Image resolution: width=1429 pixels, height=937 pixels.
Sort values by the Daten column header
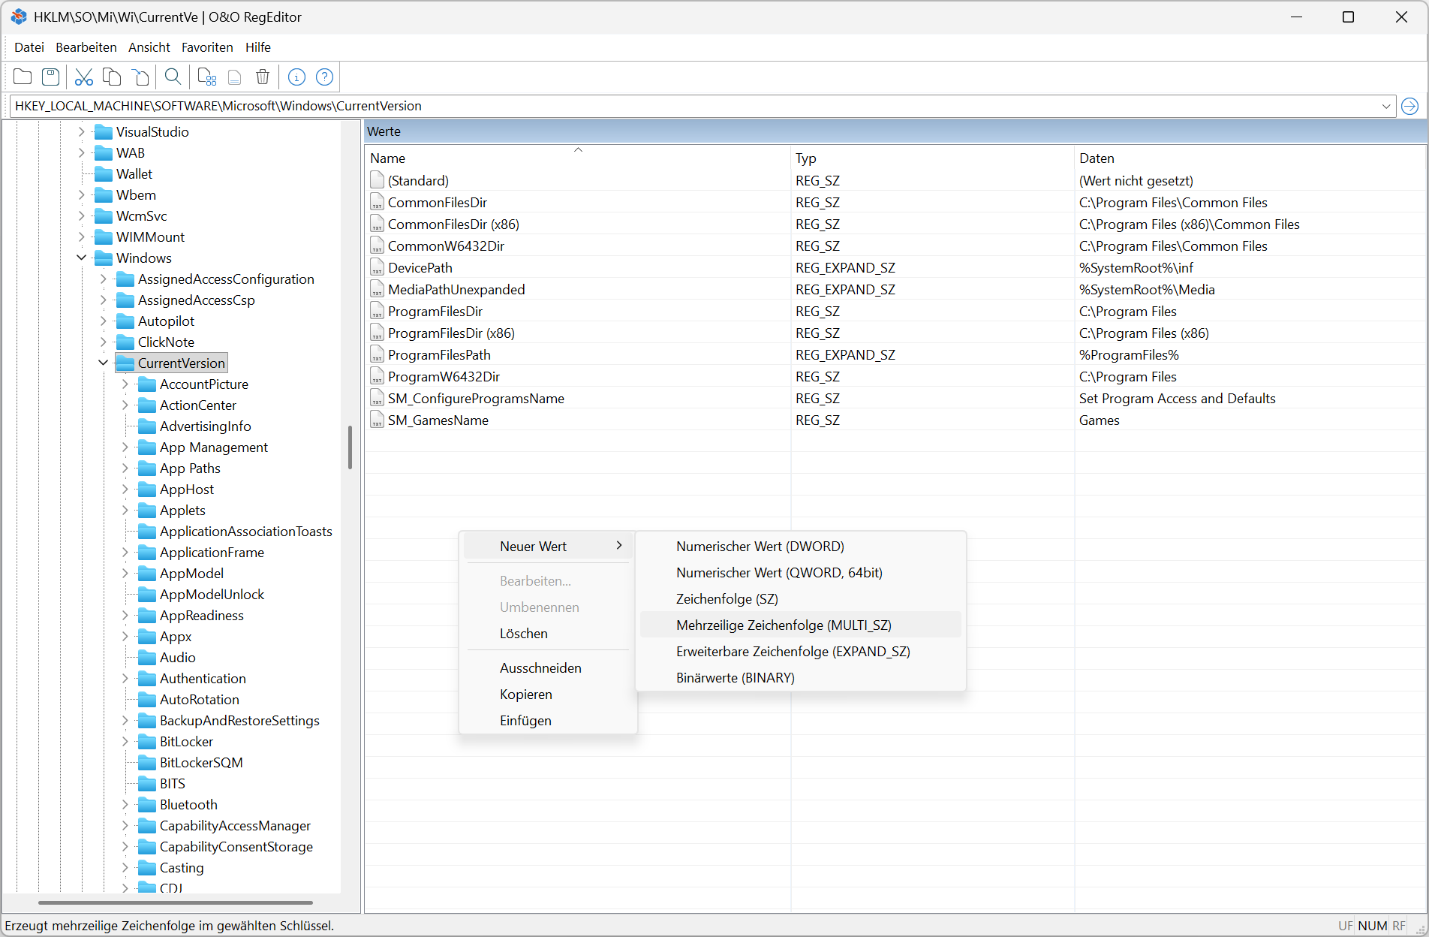click(x=1250, y=158)
